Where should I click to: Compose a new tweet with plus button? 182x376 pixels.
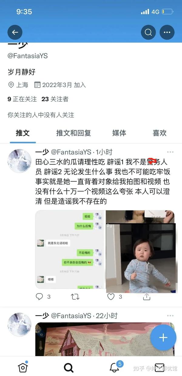(x=163, y=338)
